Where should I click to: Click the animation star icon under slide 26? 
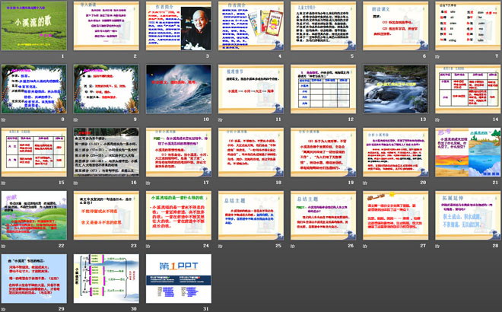click(x=293, y=246)
